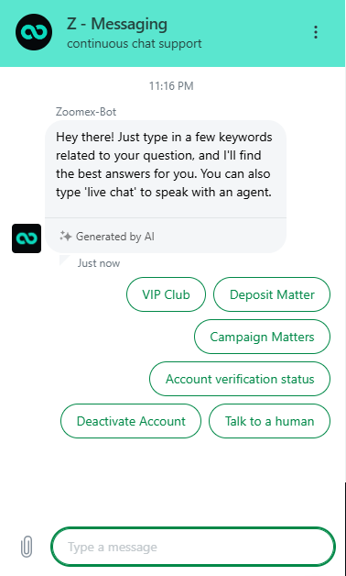
Task: Request Talk to a human
Action: pos(269,421)
